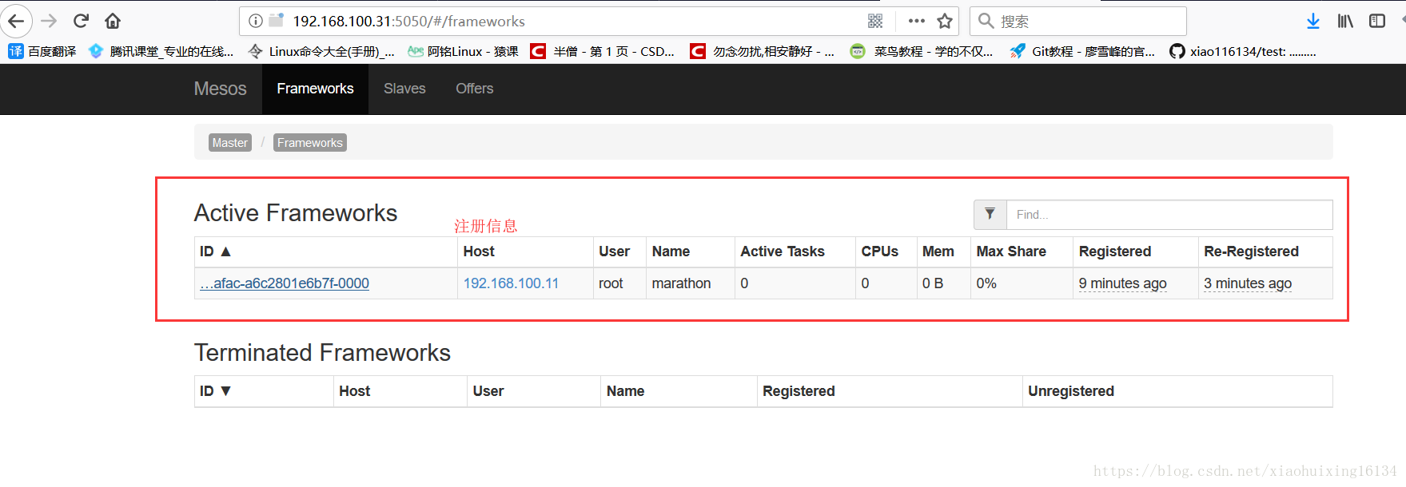Open the browser home page icon

(x=113, y=21)
